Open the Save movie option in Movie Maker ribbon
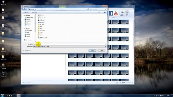The width and height of the screenshot is (173, 97). pos(122,13)
